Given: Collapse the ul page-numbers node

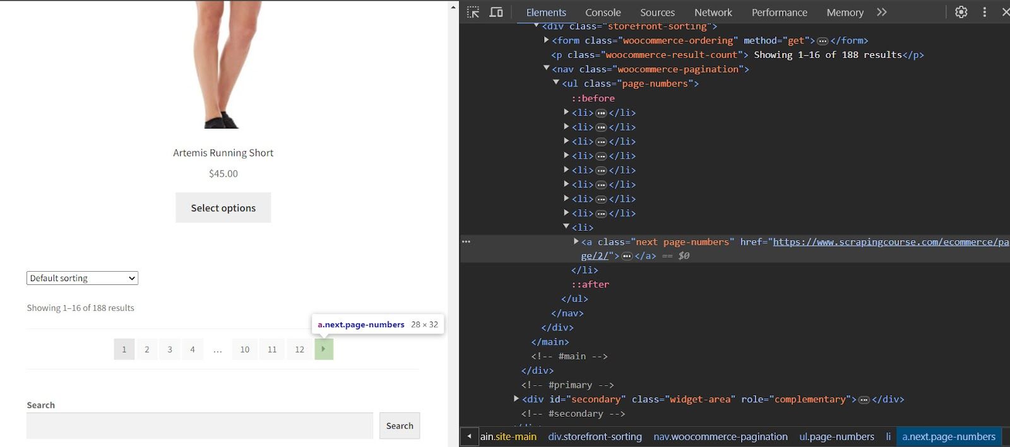Looking at the screenshot, I should 556,83.
